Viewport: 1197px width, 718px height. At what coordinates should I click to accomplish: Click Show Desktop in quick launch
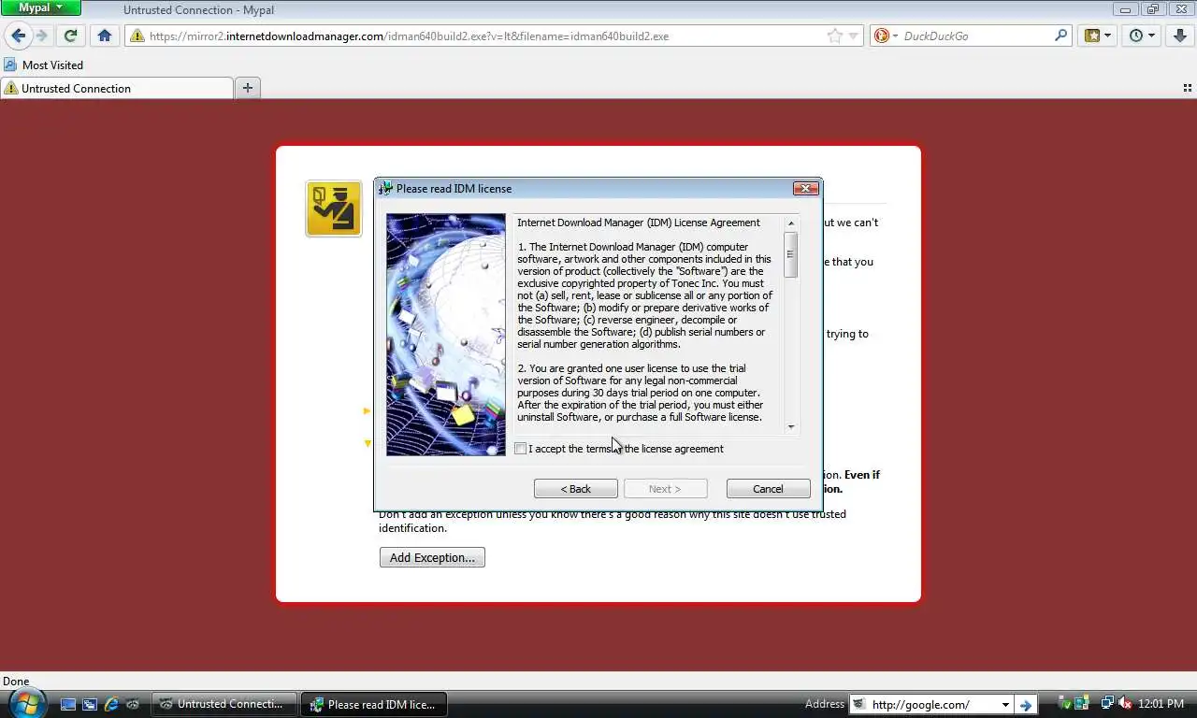(x=68, y=704)
